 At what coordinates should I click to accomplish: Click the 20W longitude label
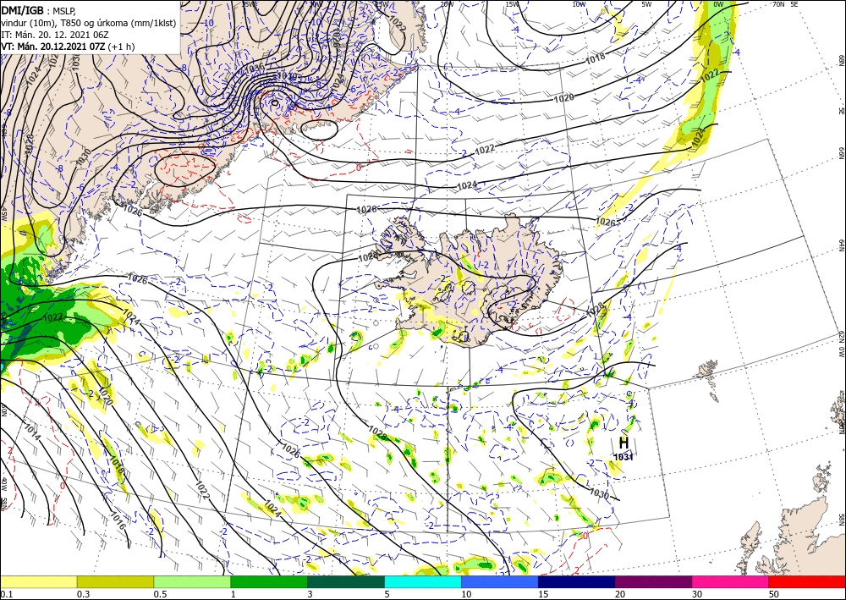446,4
